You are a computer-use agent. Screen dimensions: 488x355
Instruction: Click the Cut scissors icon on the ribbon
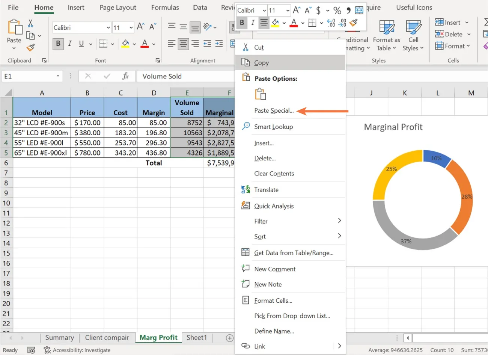(31, 23)
